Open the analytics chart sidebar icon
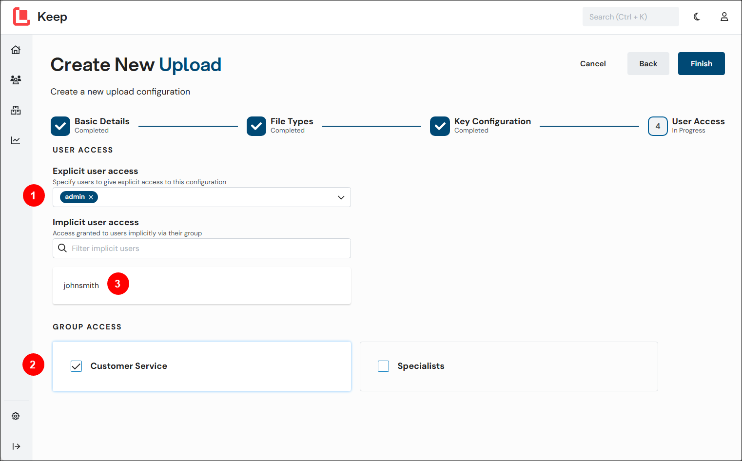Viewport: 742px width, 461px height. (x=16, y=140)
